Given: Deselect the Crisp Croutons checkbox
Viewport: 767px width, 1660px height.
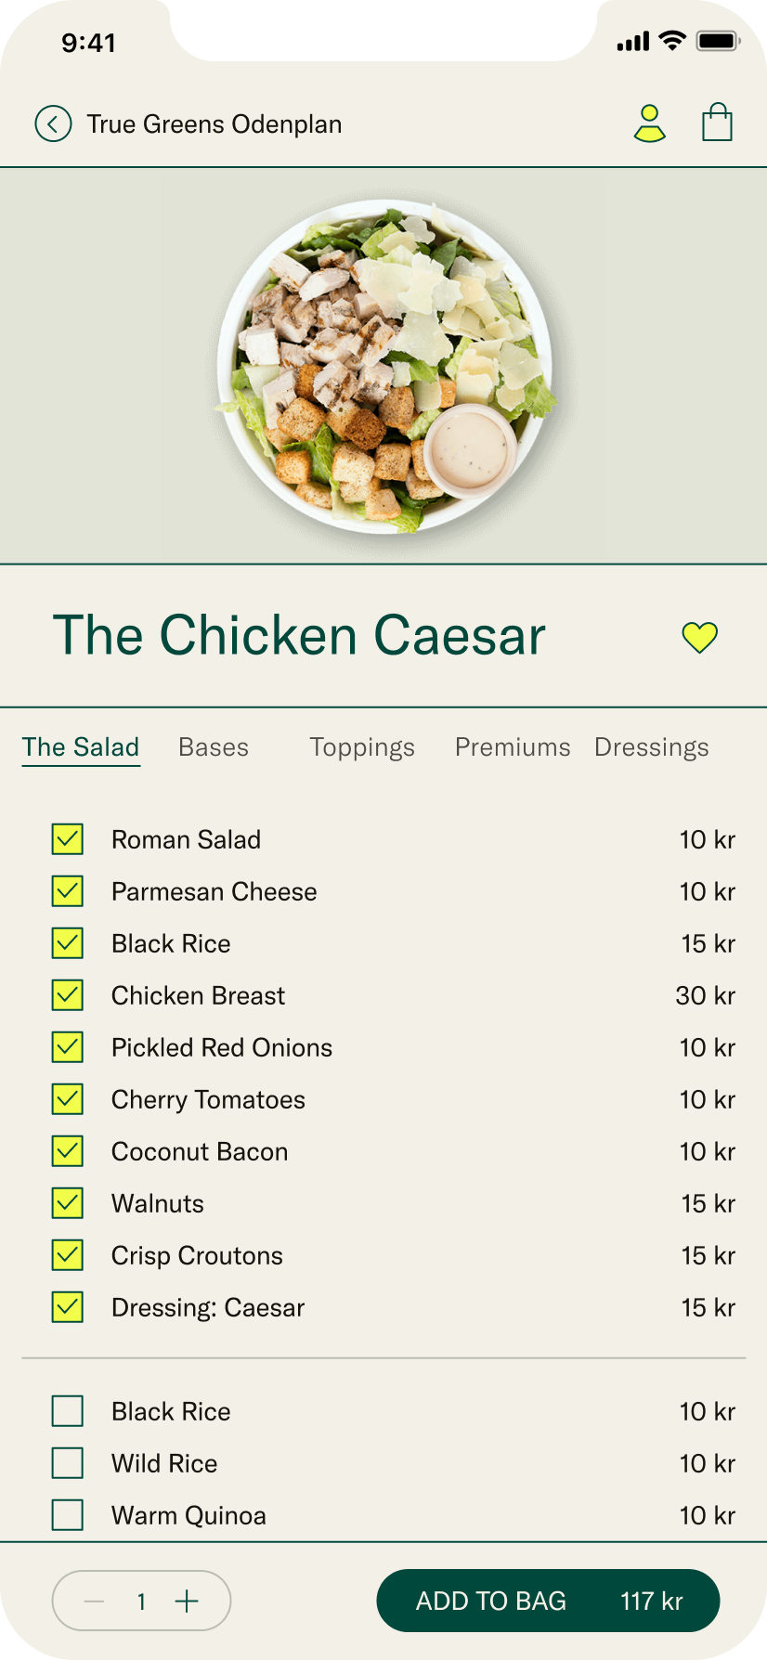Looking at the screenshot, I should tap(68, 1255).
